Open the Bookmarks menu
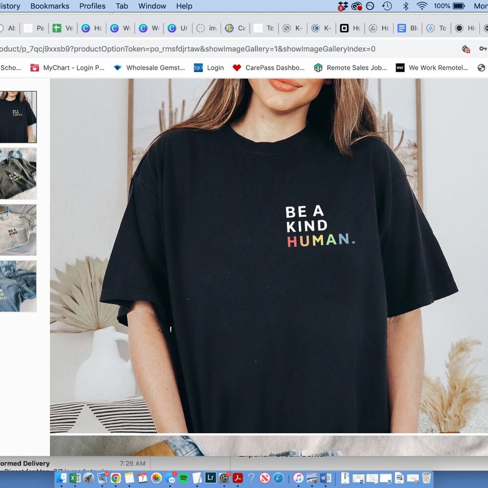Image resolution: width=488 pixels, height=488 pixels. 49,6
